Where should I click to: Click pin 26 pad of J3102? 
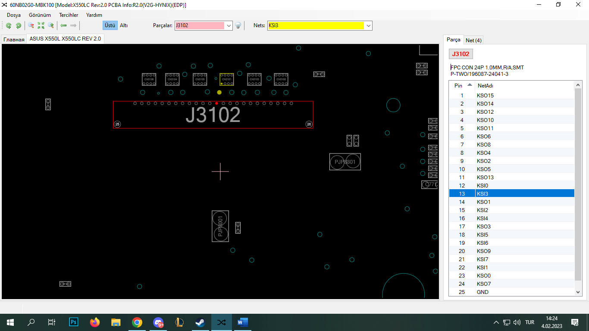coord(309,124)
